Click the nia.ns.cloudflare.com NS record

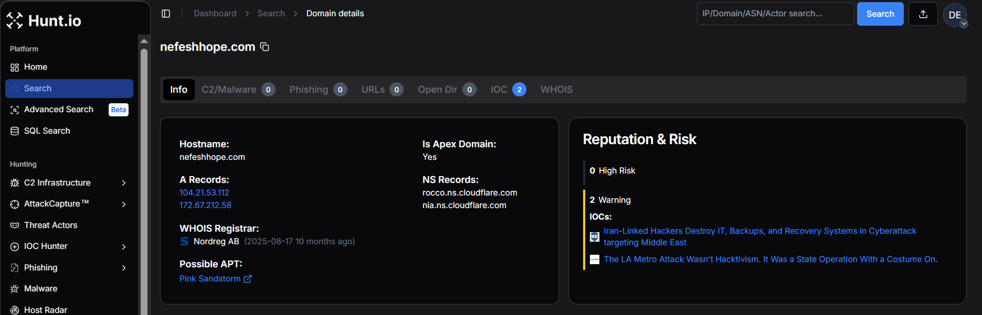coord(464,205)
